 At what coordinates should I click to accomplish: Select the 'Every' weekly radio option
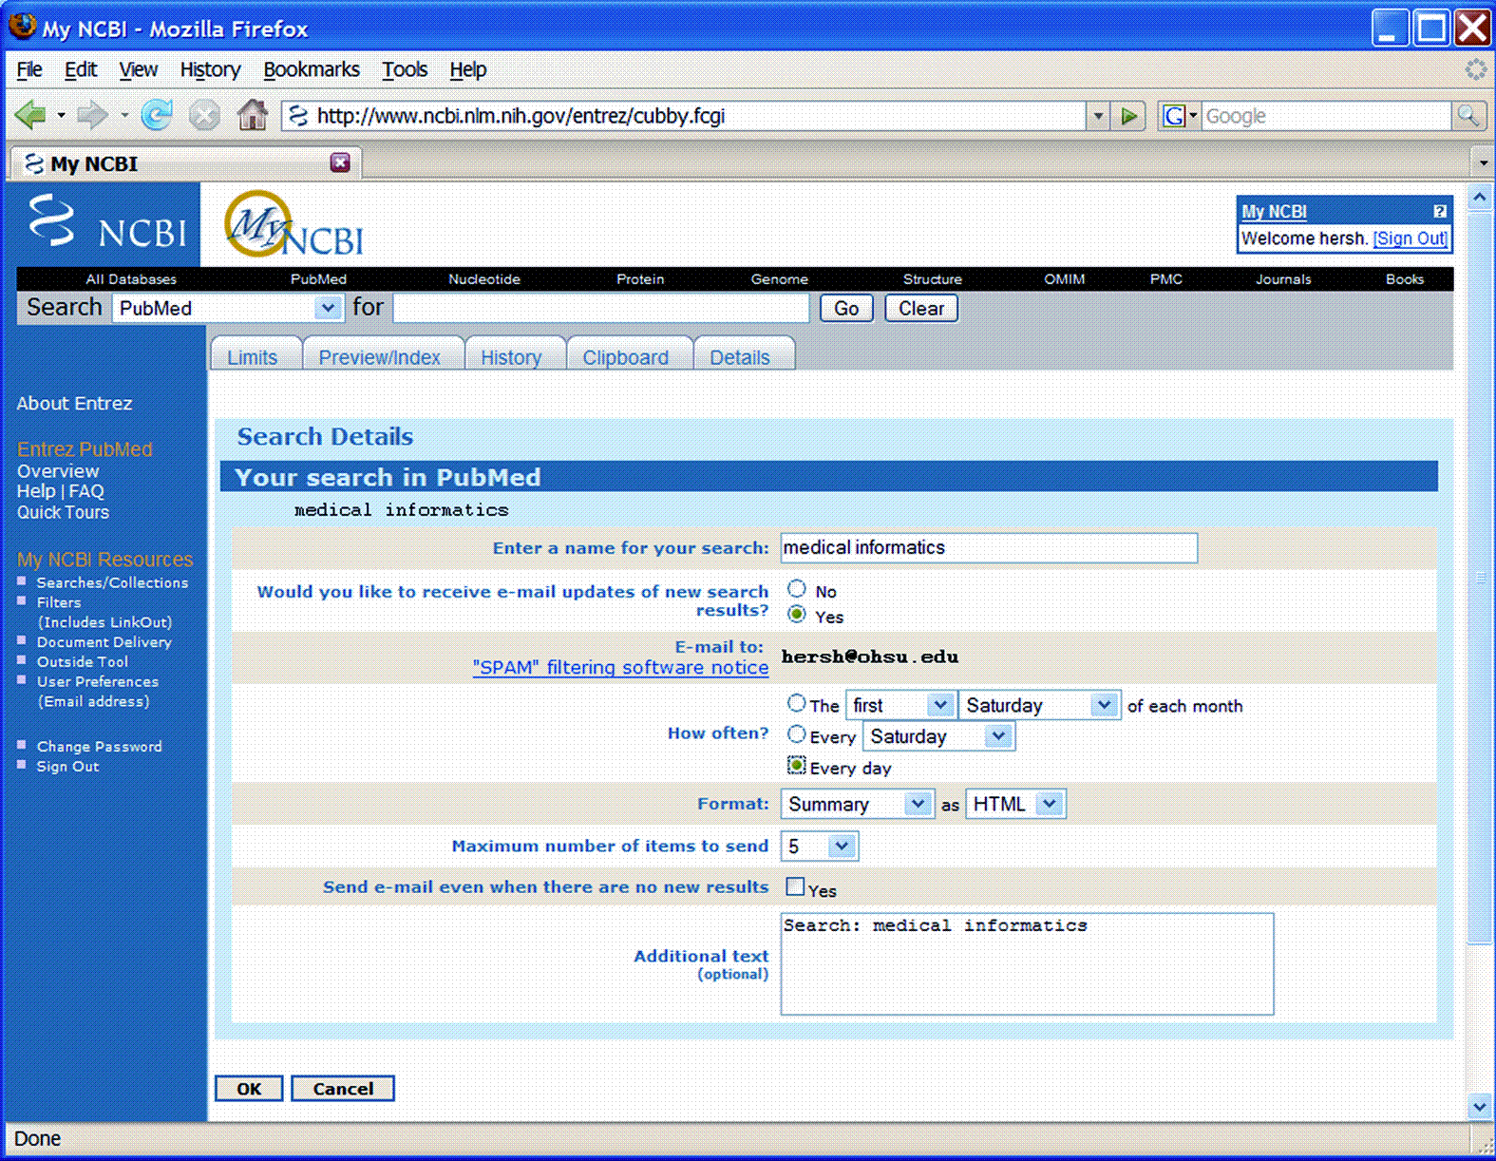coord(797,733)
